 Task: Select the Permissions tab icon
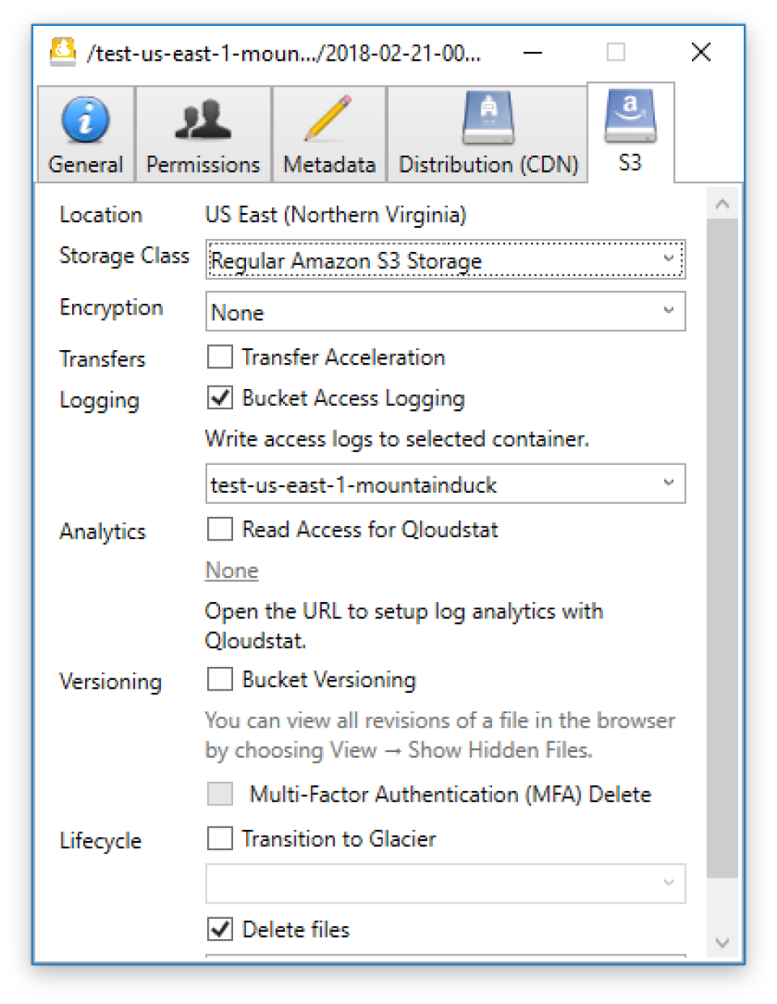(x=202, y=118)
